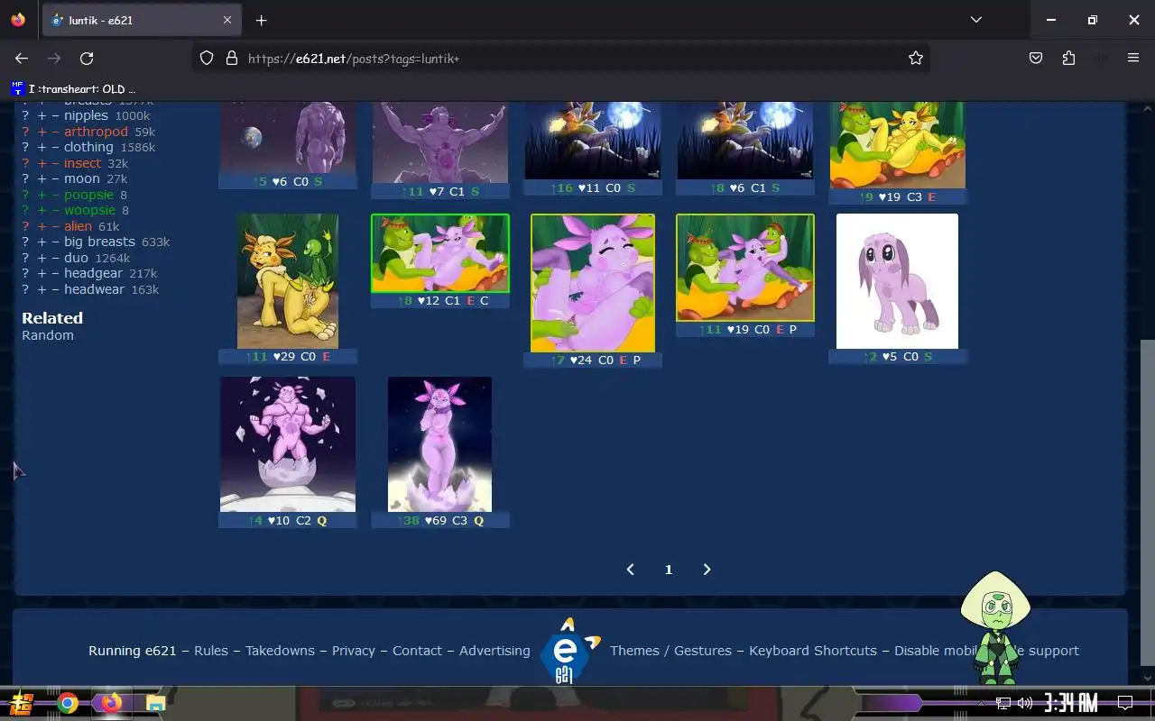The width and height of the screenshot is (1155, 721).
Task: Open Themes / Gestures footer link
Action: (x=670, y=651)
